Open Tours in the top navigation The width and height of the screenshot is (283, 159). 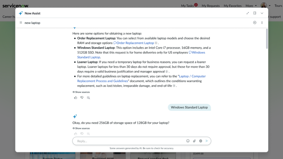pyautogui.click(x=278, y=6)
